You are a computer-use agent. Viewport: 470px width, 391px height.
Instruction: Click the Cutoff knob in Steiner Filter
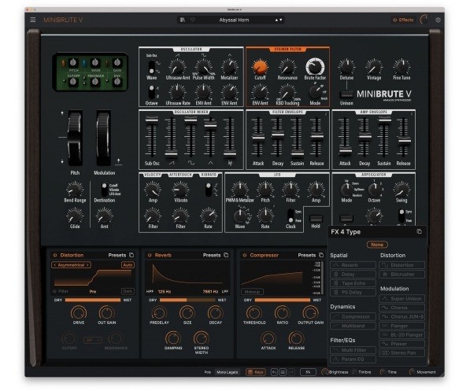coord(260,67)
